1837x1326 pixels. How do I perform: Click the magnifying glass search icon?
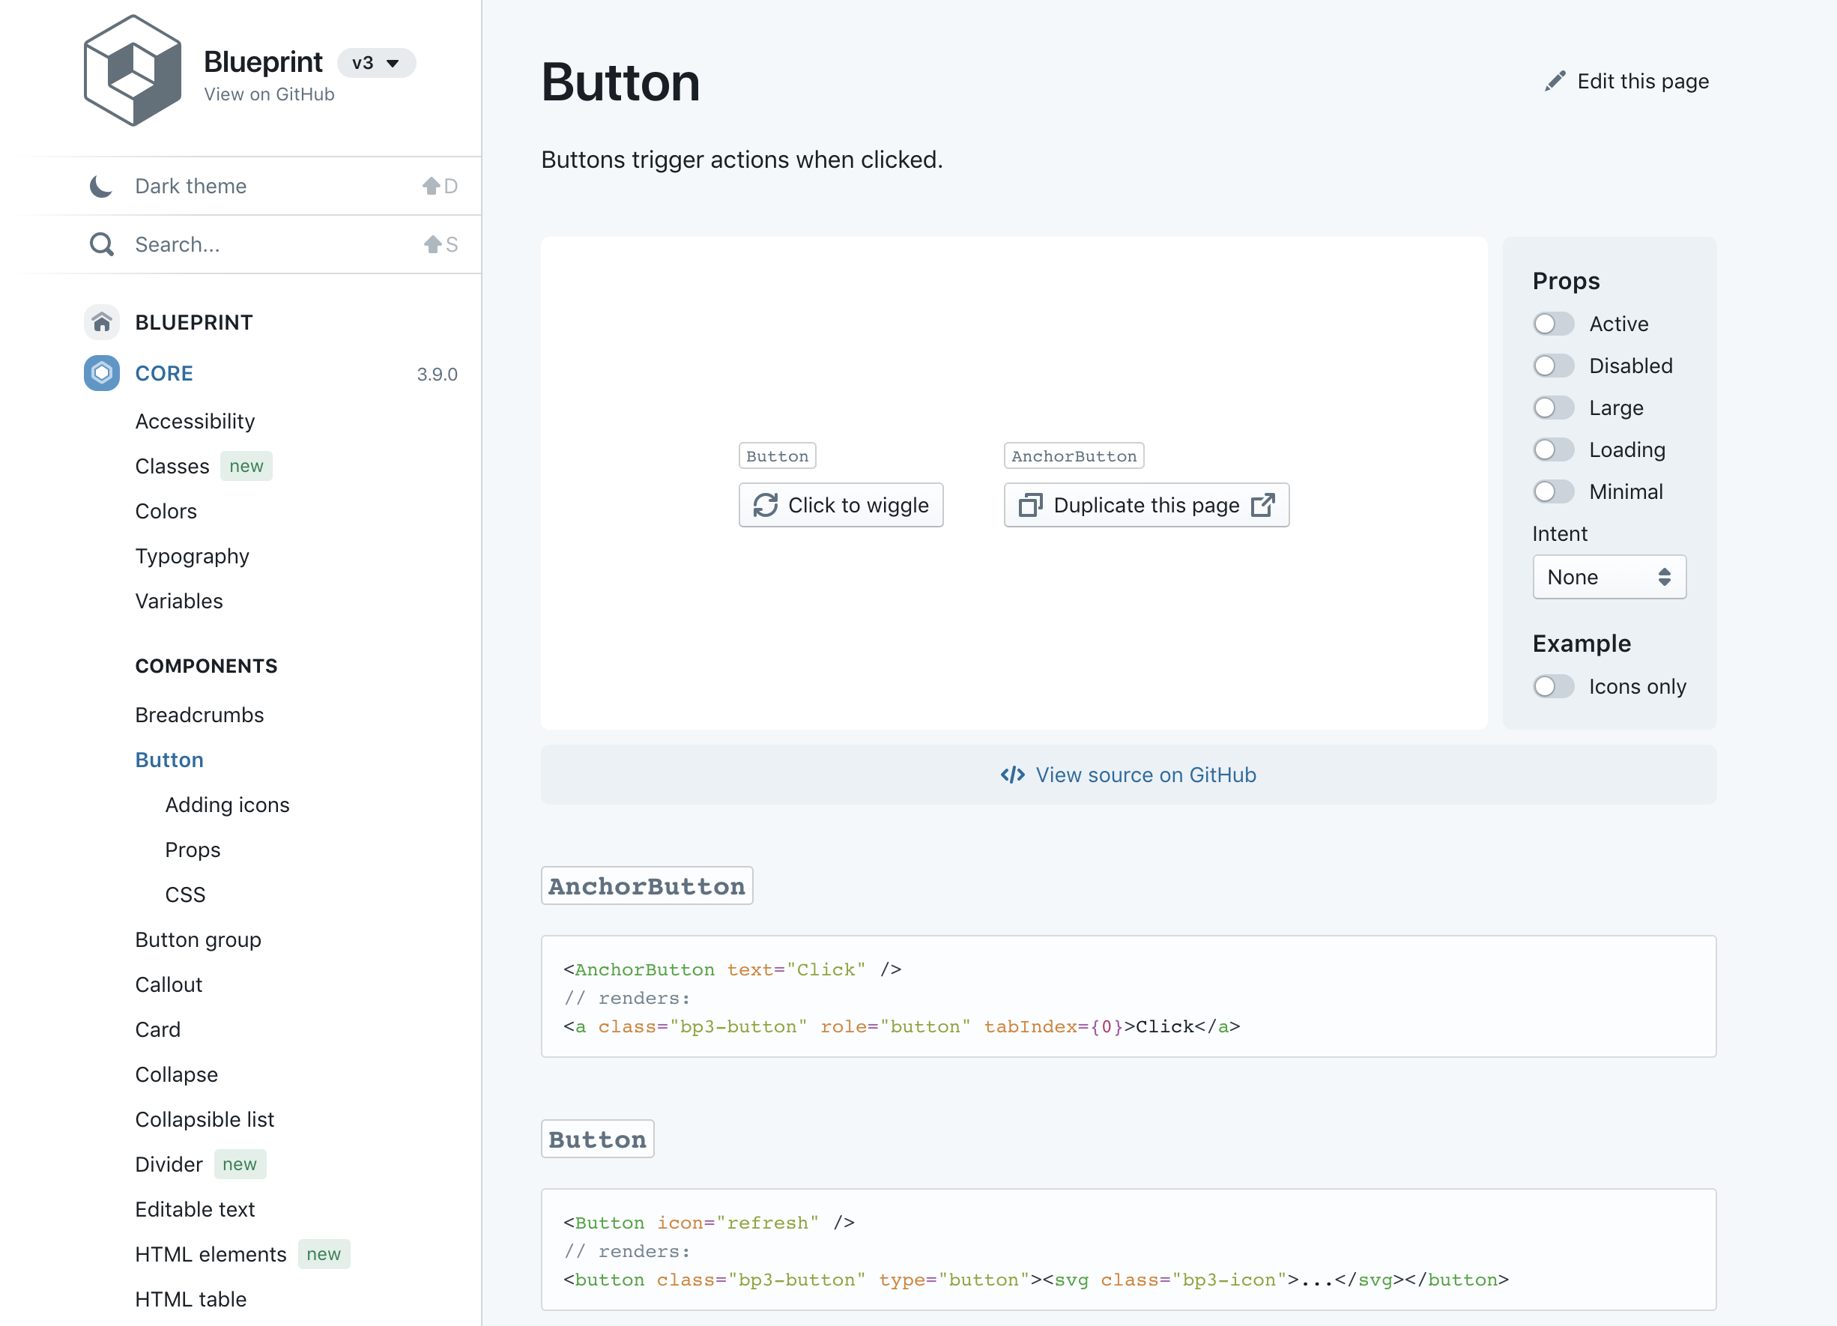click(x=101, y=245)
